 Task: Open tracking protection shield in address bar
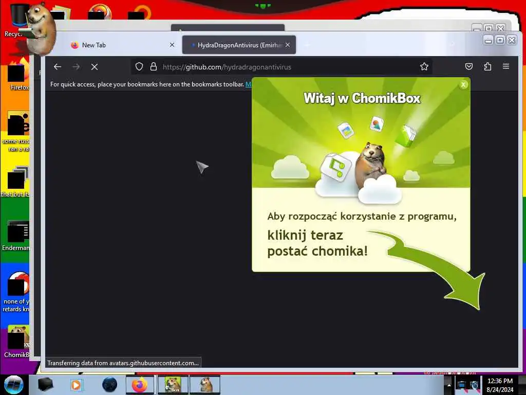point(139,66)
